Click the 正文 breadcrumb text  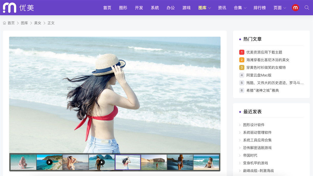pos(51,23)
